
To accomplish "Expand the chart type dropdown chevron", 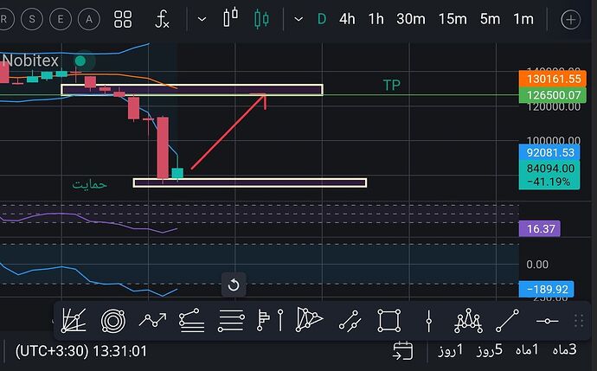I will pos(202,19).
